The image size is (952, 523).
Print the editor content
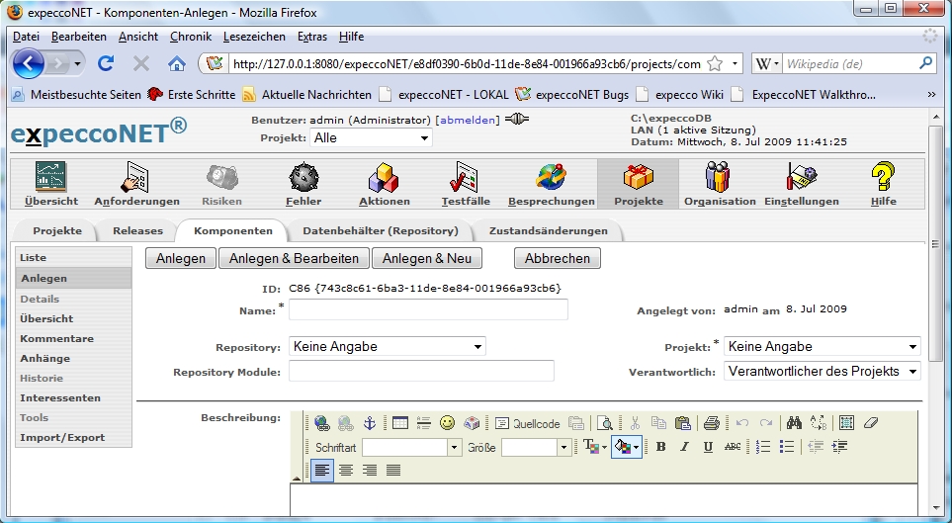coord(712,423)
